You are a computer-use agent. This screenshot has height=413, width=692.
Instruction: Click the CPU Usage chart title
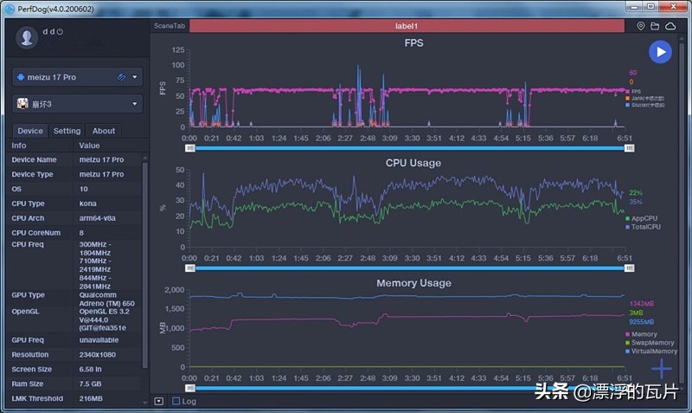413,163
